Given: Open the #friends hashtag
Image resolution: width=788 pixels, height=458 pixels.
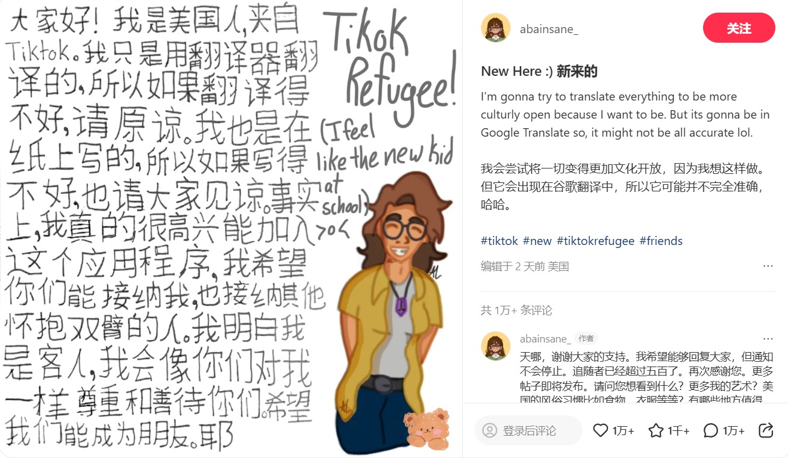Looking at the screenshot, I should 661,241.
